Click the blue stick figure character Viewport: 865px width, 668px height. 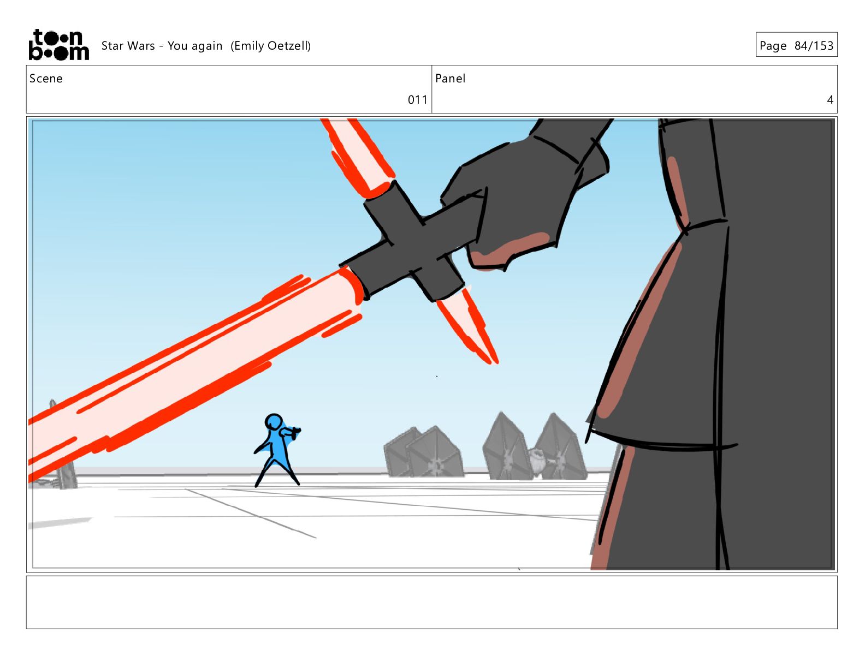(277, 450)
